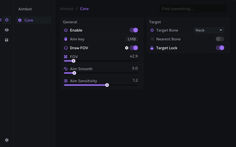Click the power icon next to Enable
This screenshot has height=147, width=236.
(x=66, y=30)
